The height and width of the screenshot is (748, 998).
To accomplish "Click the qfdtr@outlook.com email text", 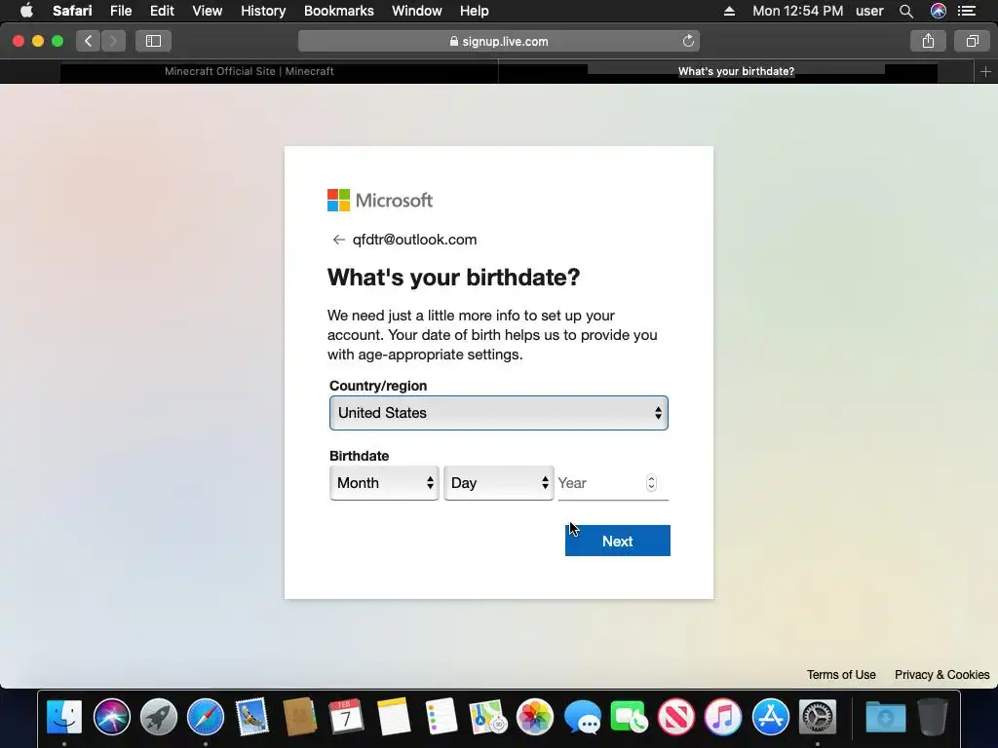I will click(414, 240).
